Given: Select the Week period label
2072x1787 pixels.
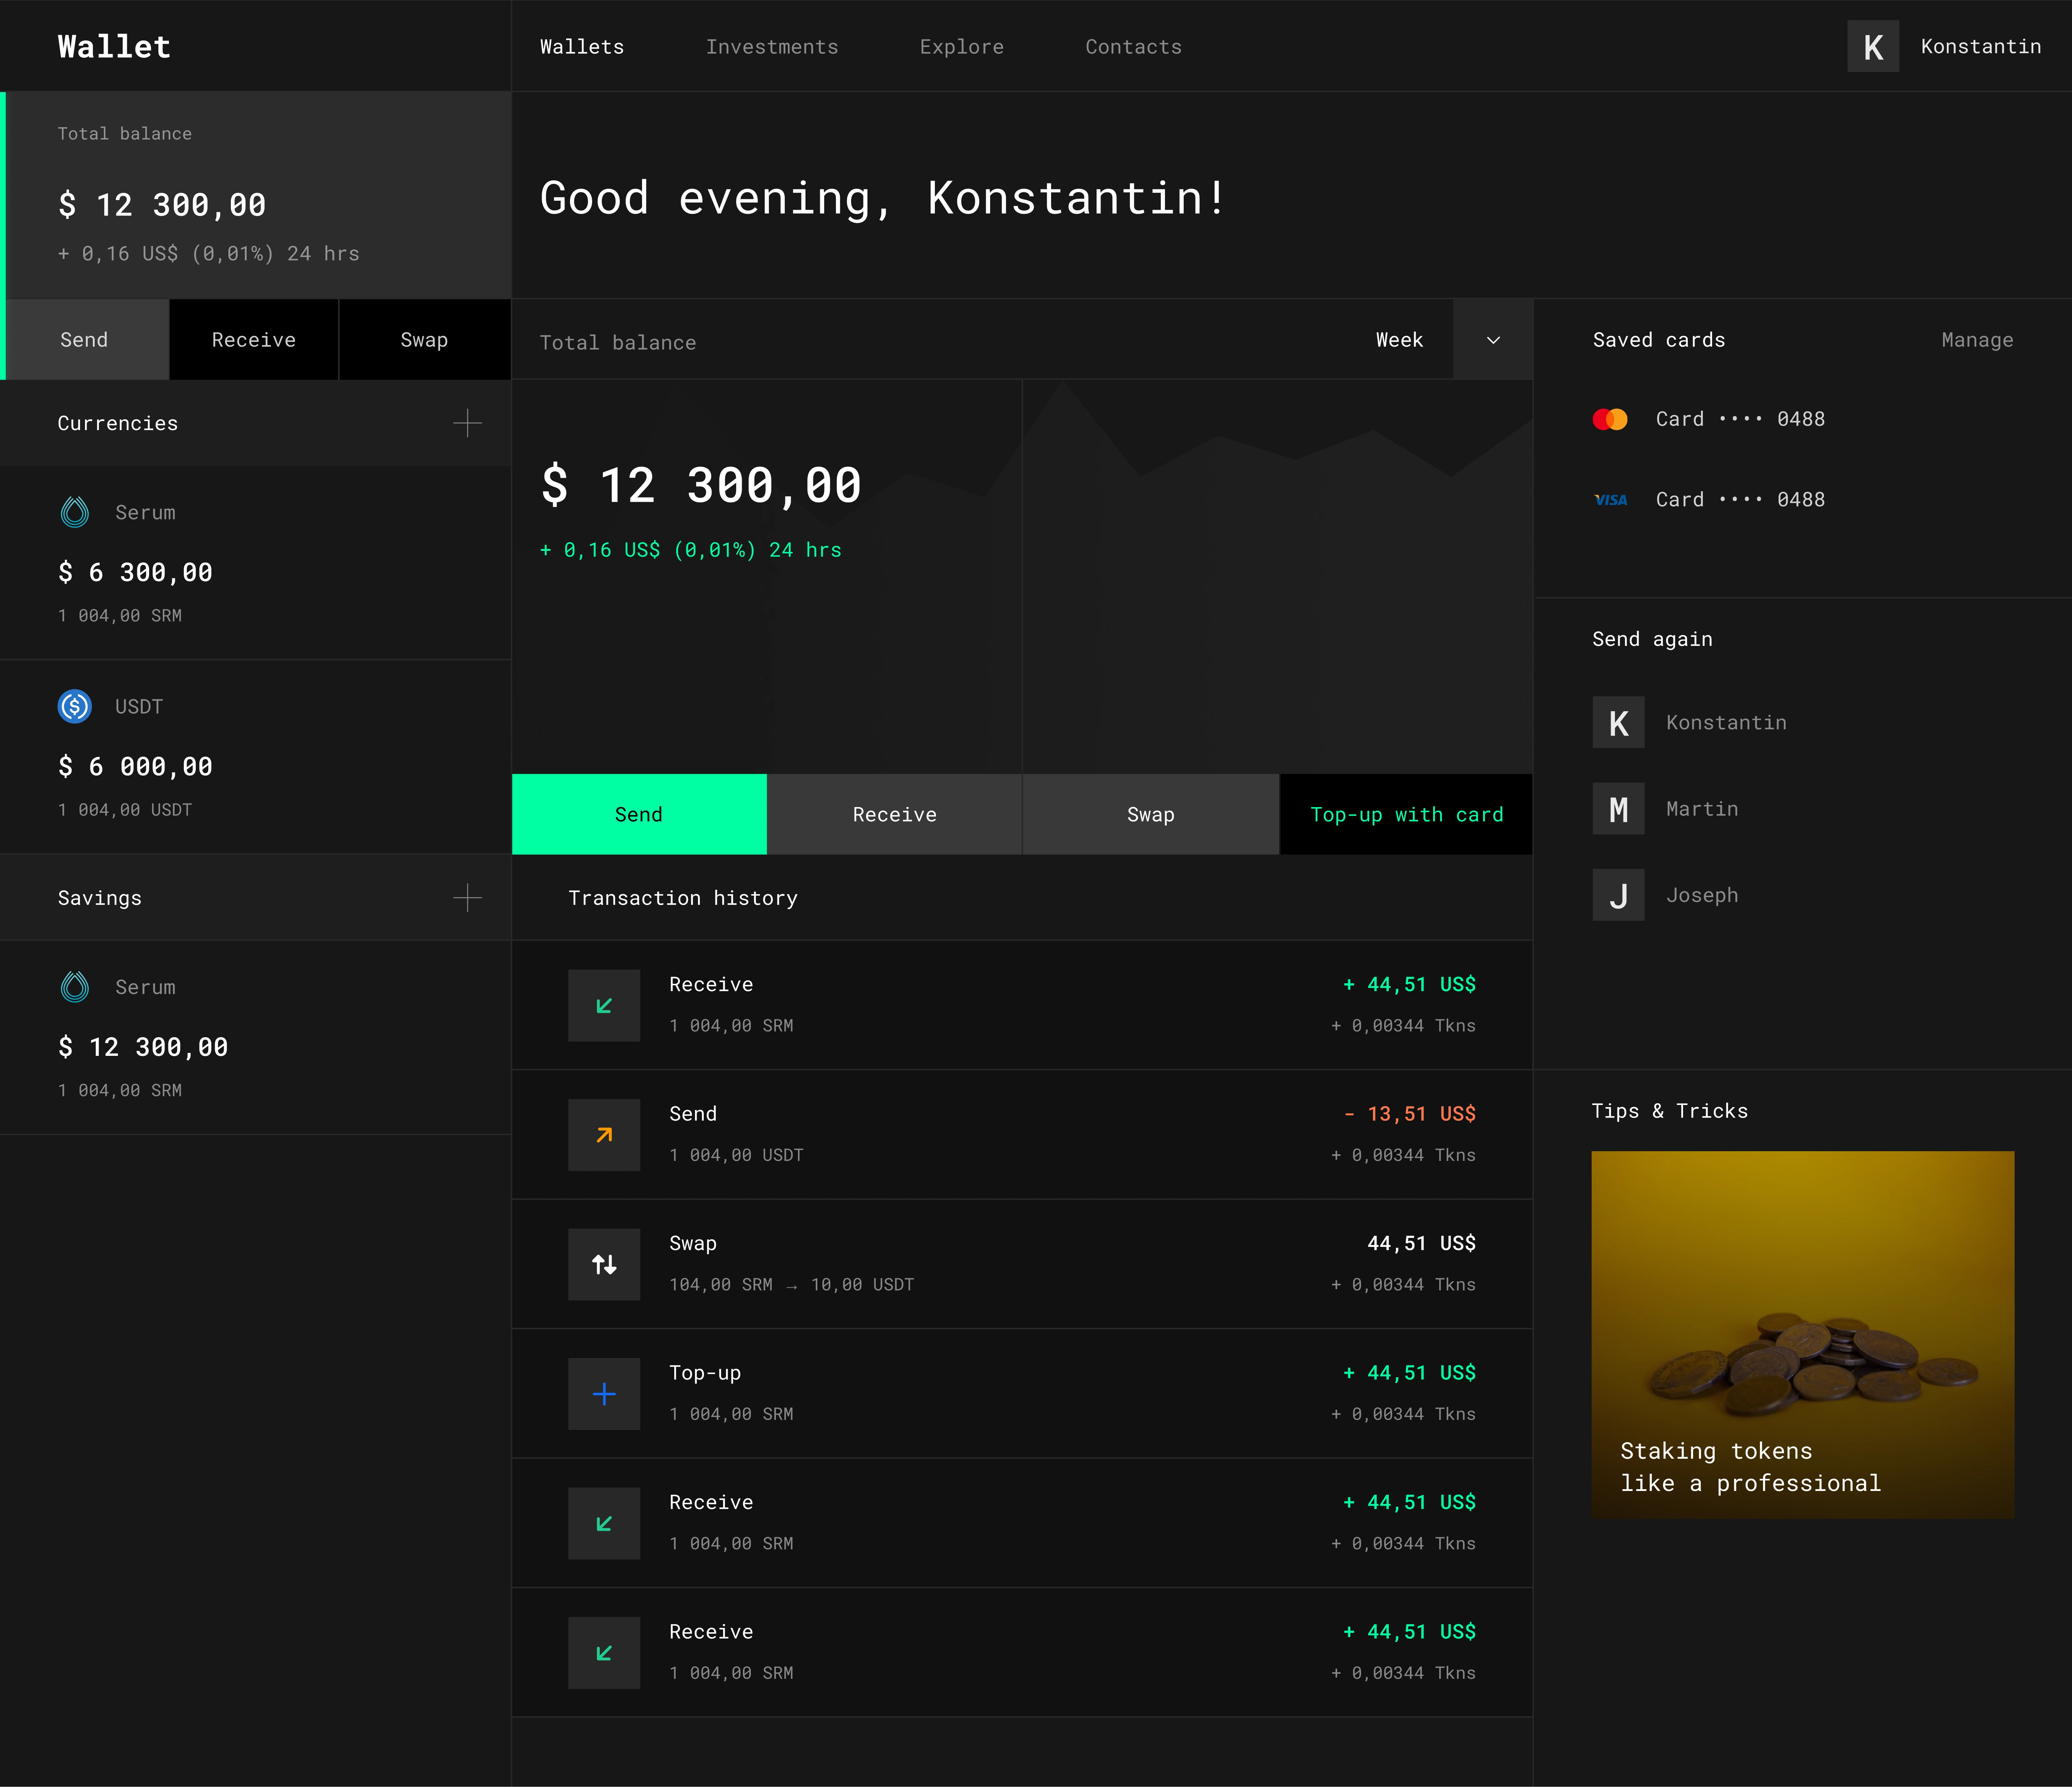Looking at the screenshot, I should (x=1399, y=340).
